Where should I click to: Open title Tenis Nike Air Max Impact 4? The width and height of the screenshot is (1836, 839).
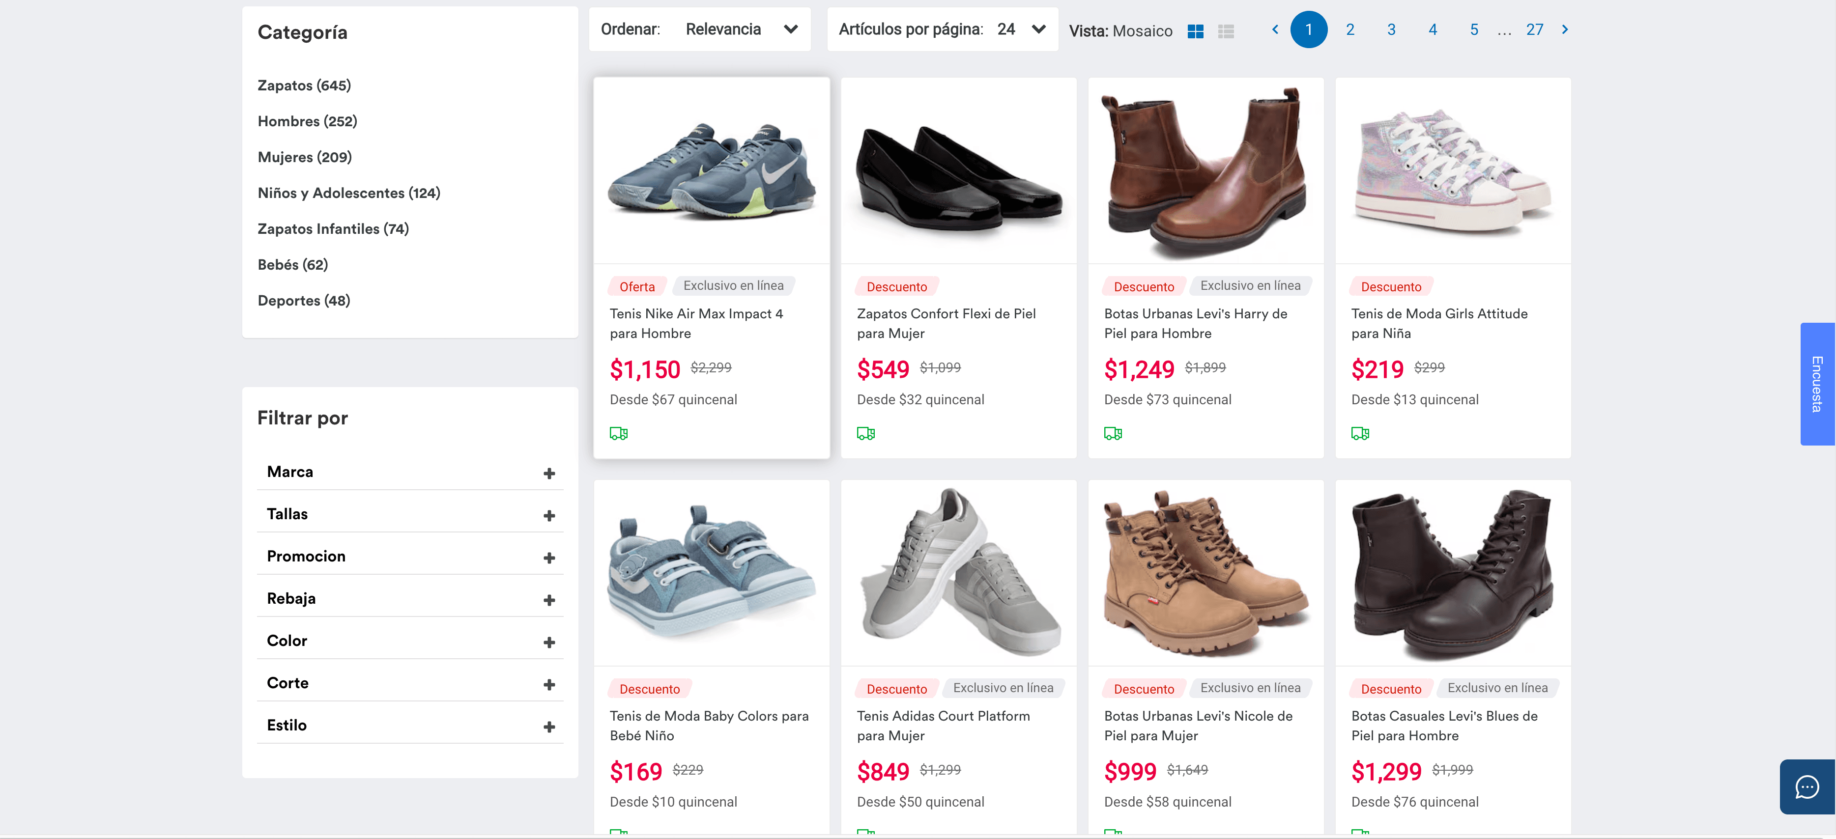[x=696, y=323]
